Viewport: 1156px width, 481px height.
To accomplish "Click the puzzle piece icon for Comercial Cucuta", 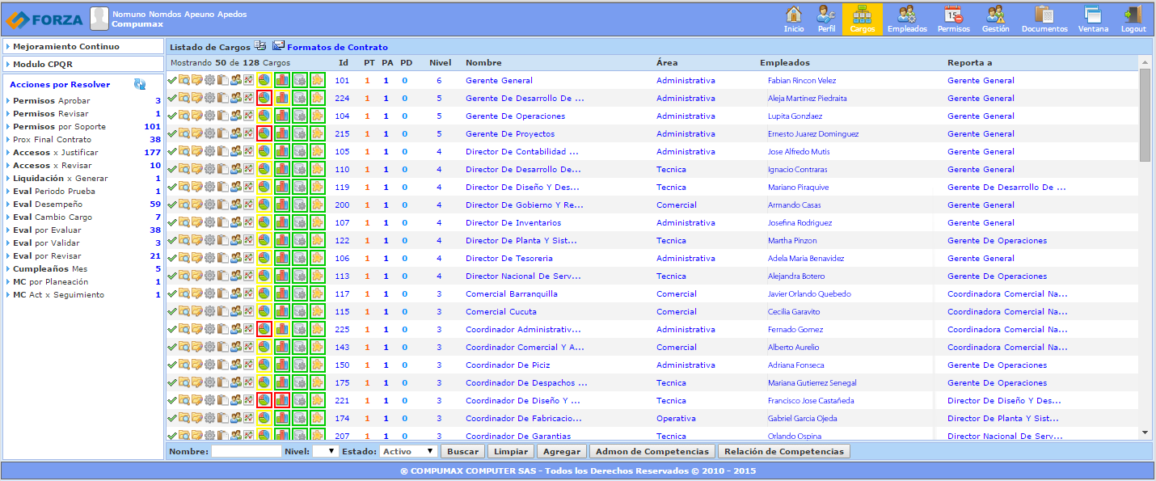I will coord(318,311).
